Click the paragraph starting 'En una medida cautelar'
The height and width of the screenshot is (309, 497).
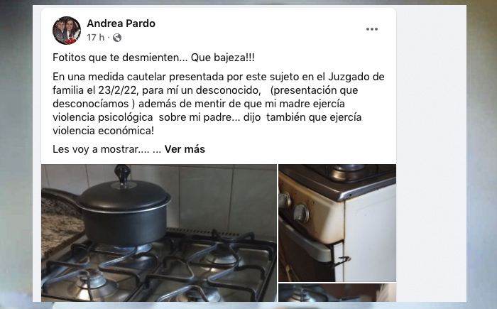click(219, 104)
